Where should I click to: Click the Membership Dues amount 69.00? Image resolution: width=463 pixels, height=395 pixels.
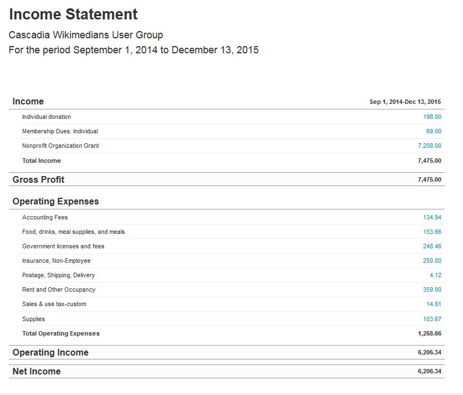coord(434,131)
